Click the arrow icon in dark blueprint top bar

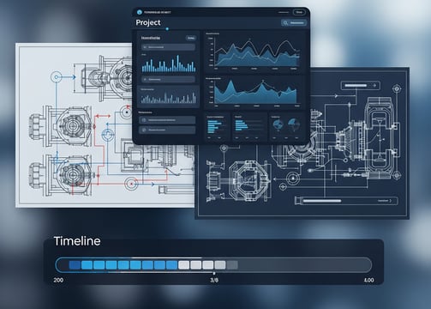(374, 85)
